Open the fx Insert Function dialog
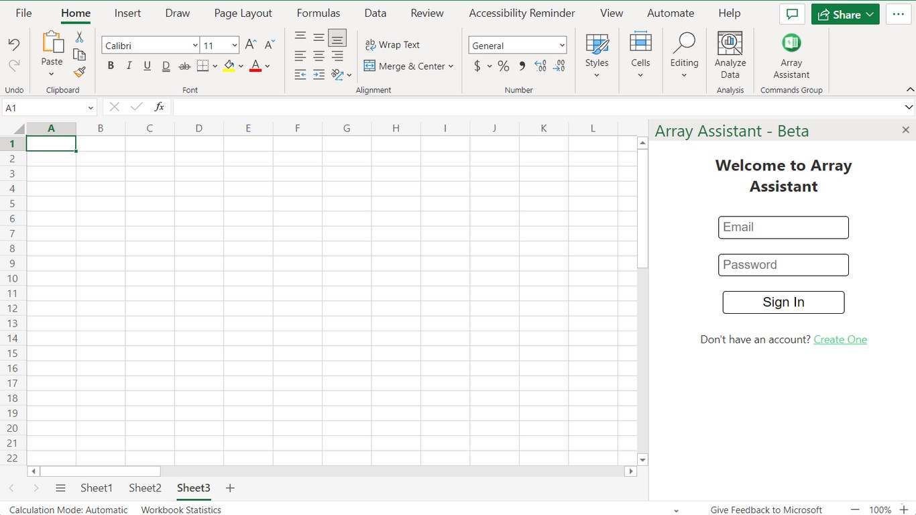916x515 pixels. 160,107
